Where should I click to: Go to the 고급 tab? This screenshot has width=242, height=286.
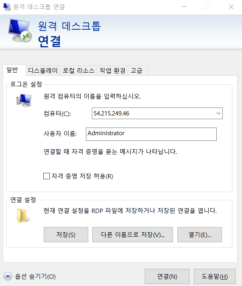[138, 71]
